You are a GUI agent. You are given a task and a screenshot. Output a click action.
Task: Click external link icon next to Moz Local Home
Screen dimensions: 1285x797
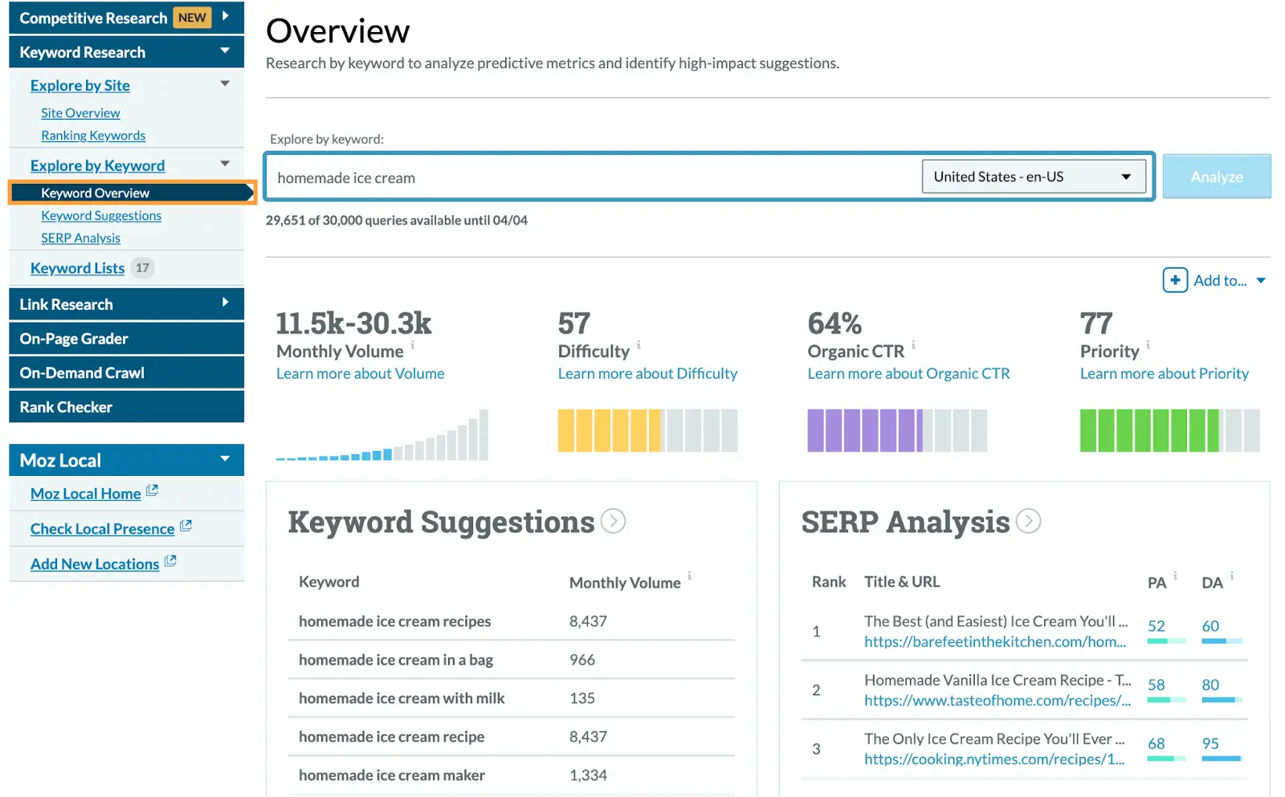point(152,490)
